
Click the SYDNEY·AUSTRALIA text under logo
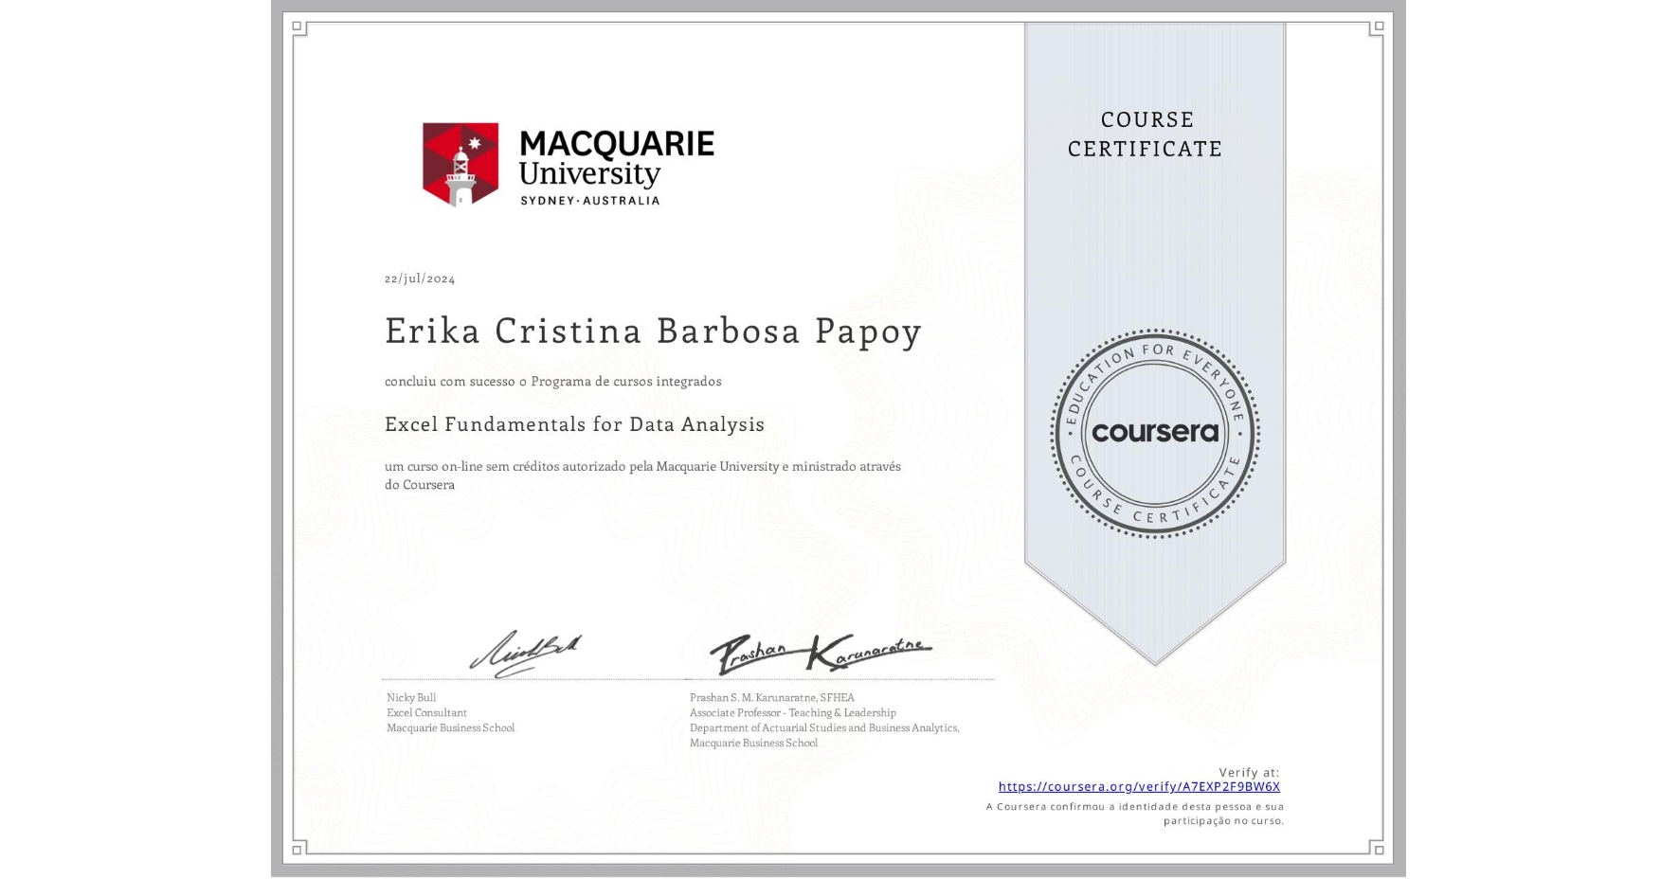click(x=590, y=200)
